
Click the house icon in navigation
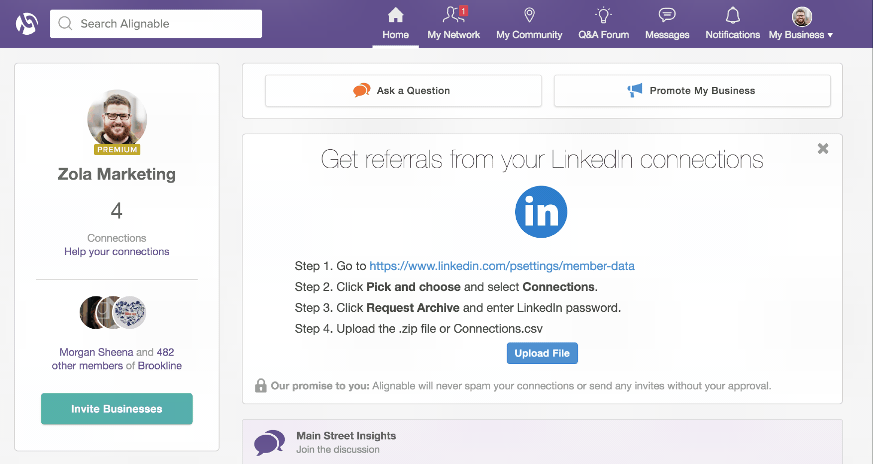tap(396, 15)
